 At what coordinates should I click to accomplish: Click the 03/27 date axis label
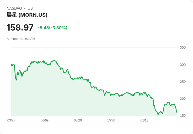(x=11, y=120)
